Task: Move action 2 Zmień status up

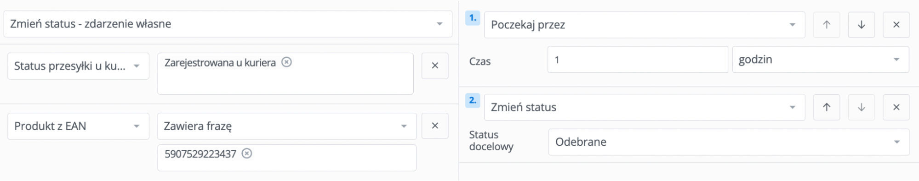Action: coord(827,107)
